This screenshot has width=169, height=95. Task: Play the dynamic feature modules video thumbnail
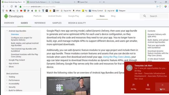(68, 86)
